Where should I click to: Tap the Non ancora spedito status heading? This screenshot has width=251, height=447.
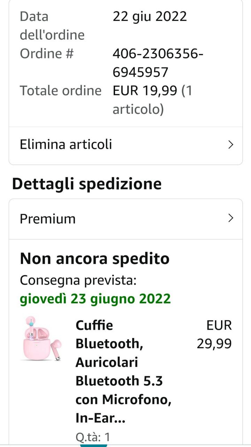[94, 259]
